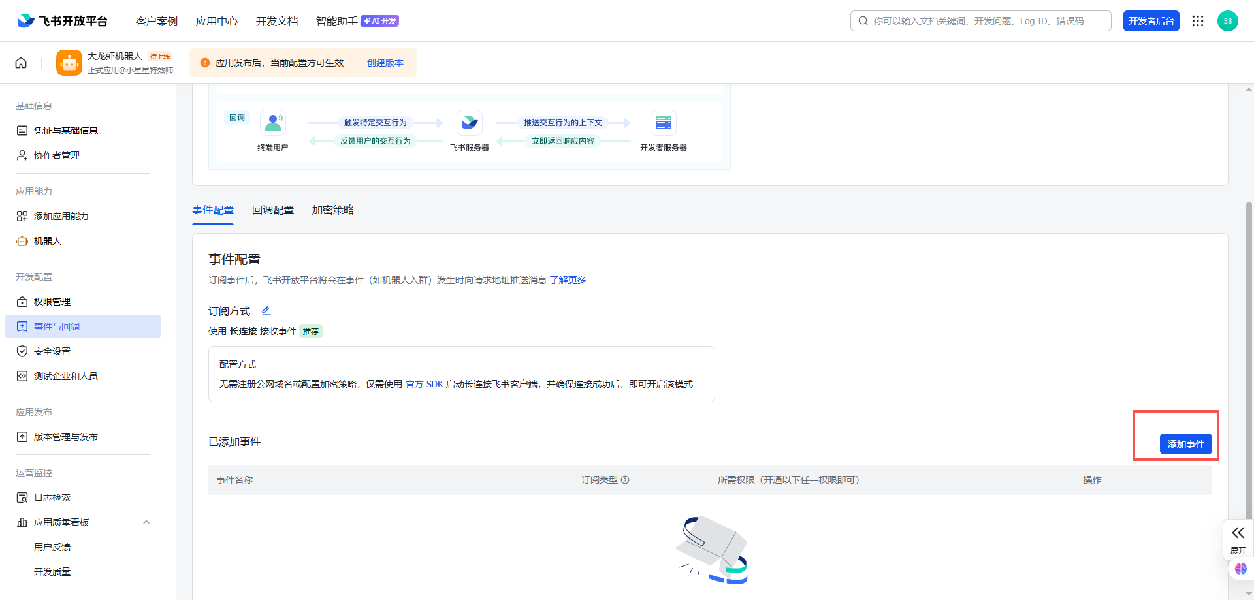This screenshot has height=600, width=1254.
Task: Click the 添加事件 button
Action: tap(1185, 444)
